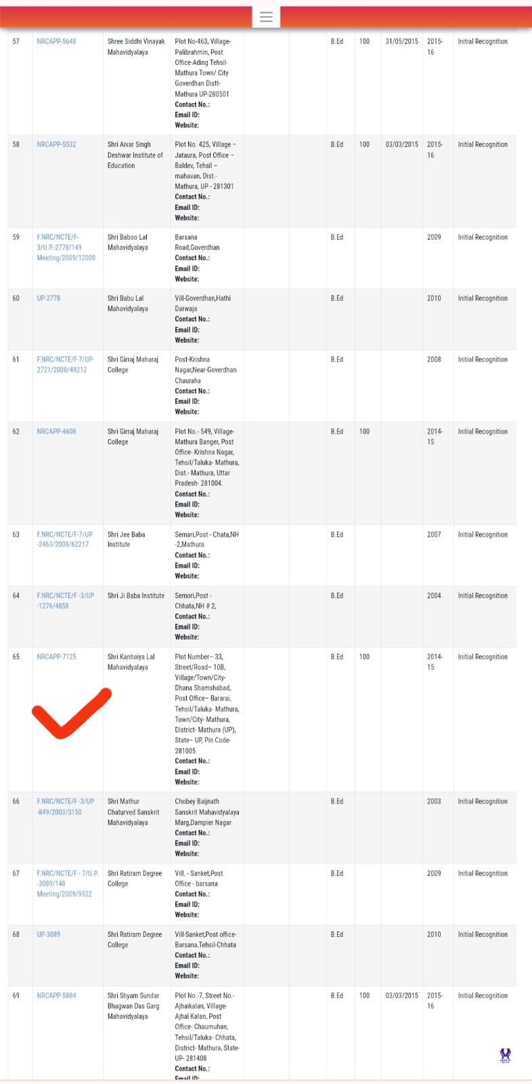Viewport: 532px width, 1084px height.
Task: Click F.NRC/NCTE/F-3/U.P.-2778/149 Meeting link
Action: (x=66, y=247)
